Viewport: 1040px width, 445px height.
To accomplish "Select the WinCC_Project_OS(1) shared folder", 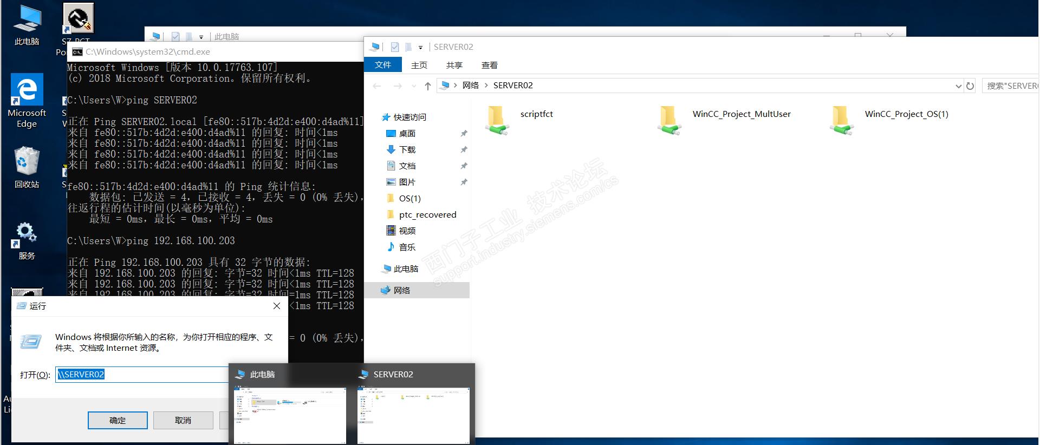I will click(889, 120).
